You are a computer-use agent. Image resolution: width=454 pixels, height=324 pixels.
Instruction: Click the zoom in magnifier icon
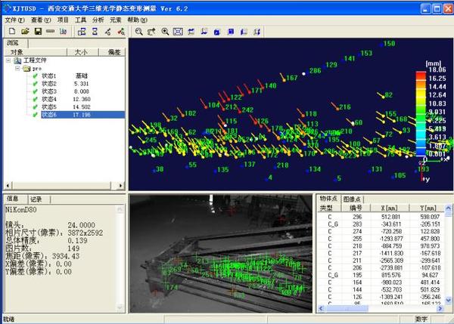click(165, 32)
